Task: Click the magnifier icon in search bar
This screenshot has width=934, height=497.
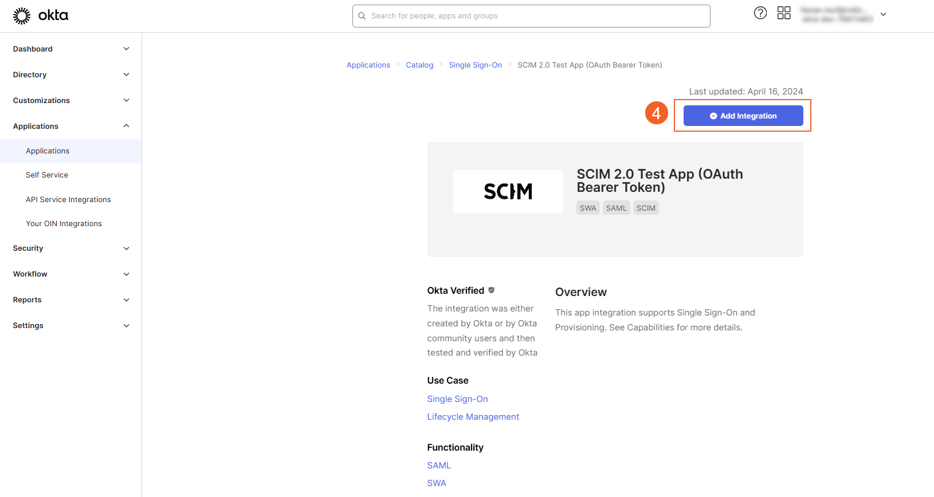Action: 362,16
